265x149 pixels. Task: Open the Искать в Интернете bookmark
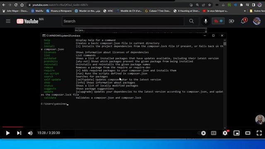pos(59,11)
